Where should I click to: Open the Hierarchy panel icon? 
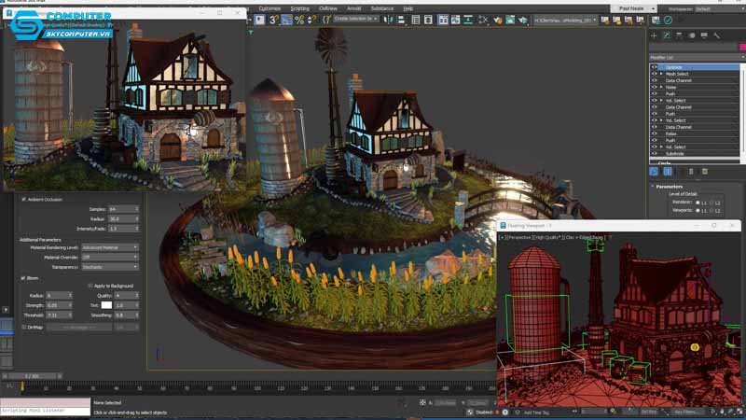[679, 35]
